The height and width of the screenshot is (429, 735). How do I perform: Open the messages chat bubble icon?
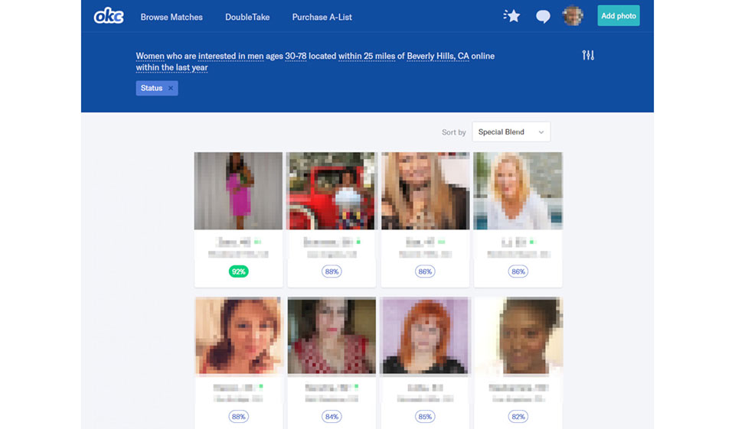(543, 17)
